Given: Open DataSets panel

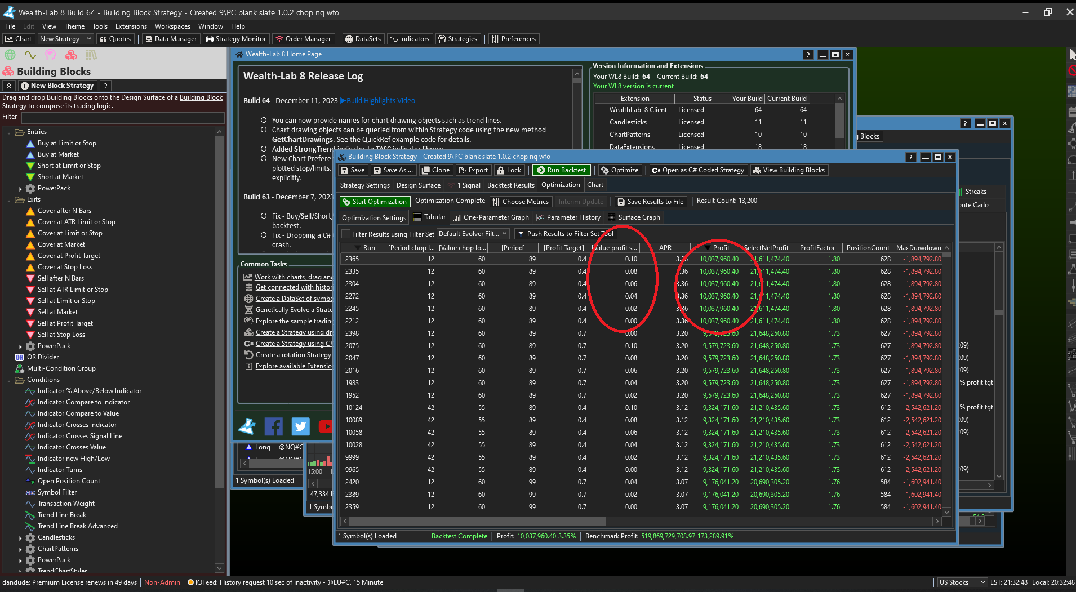Looking at the screenshot, I should pos(363,39).
